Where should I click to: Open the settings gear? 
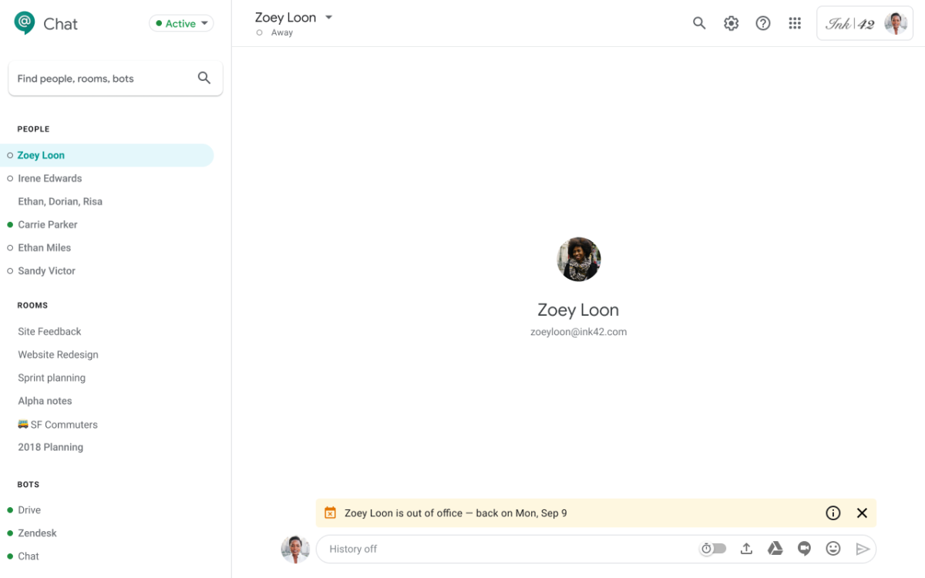click(731, 23)
